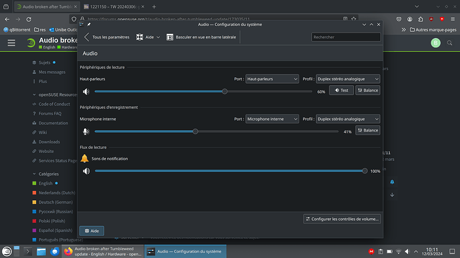The width and height of the screenshot is (460, 258).
Task: Open Firefox account icon
Action: point(409,19)
